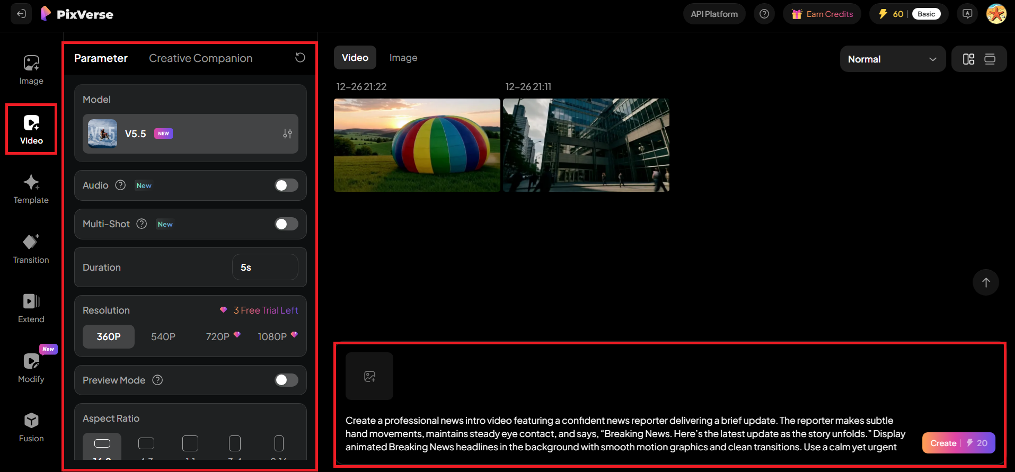
Task: Open the hot air balloon video thumbnail
Action: (417, 145)
